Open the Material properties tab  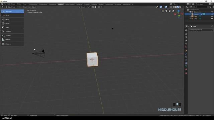(x=186, y=69)
